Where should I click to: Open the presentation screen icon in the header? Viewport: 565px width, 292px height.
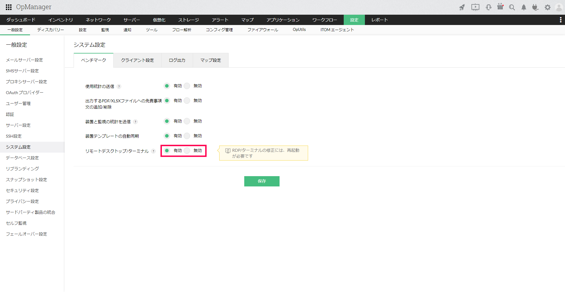475,7
